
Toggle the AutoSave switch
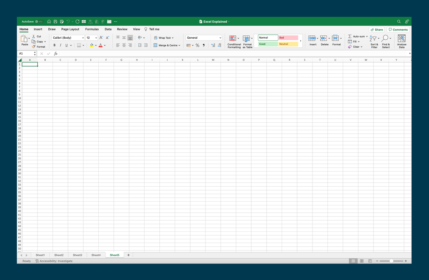click(x=39, y=21)
